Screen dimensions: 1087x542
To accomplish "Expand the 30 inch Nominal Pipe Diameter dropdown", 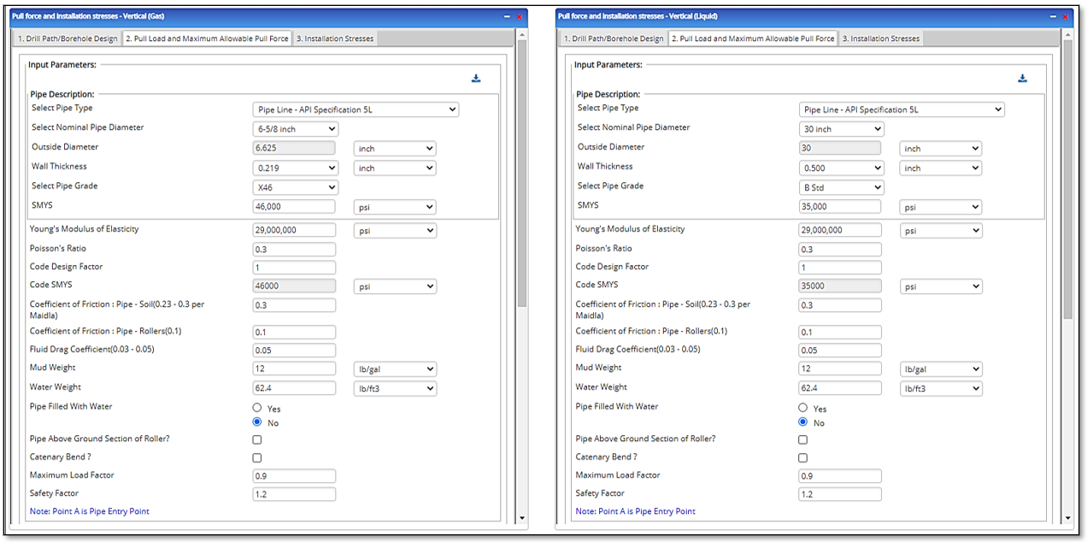I will (x=841, y=129).
